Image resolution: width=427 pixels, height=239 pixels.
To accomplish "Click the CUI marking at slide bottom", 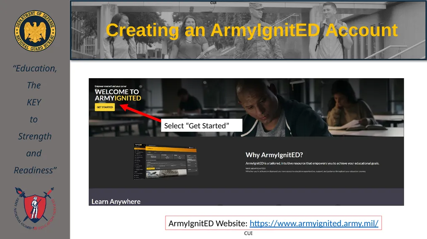I will pyautogui.click(x=248, y=233).
